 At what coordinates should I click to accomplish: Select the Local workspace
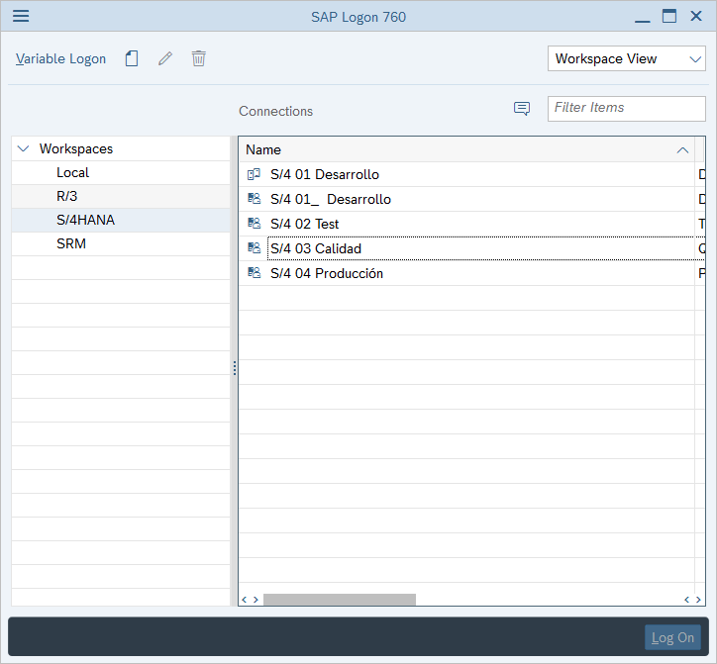coord(73,172)
